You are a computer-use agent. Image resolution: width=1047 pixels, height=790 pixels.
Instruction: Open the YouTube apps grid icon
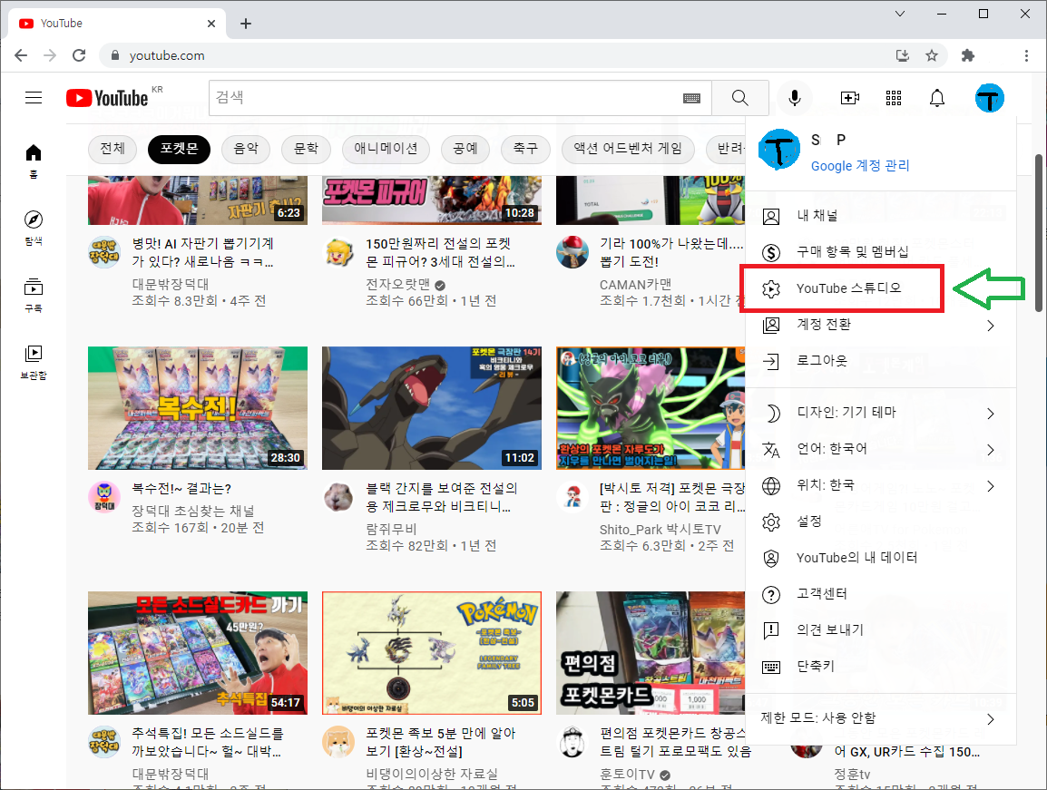click(x=894, y=98)
